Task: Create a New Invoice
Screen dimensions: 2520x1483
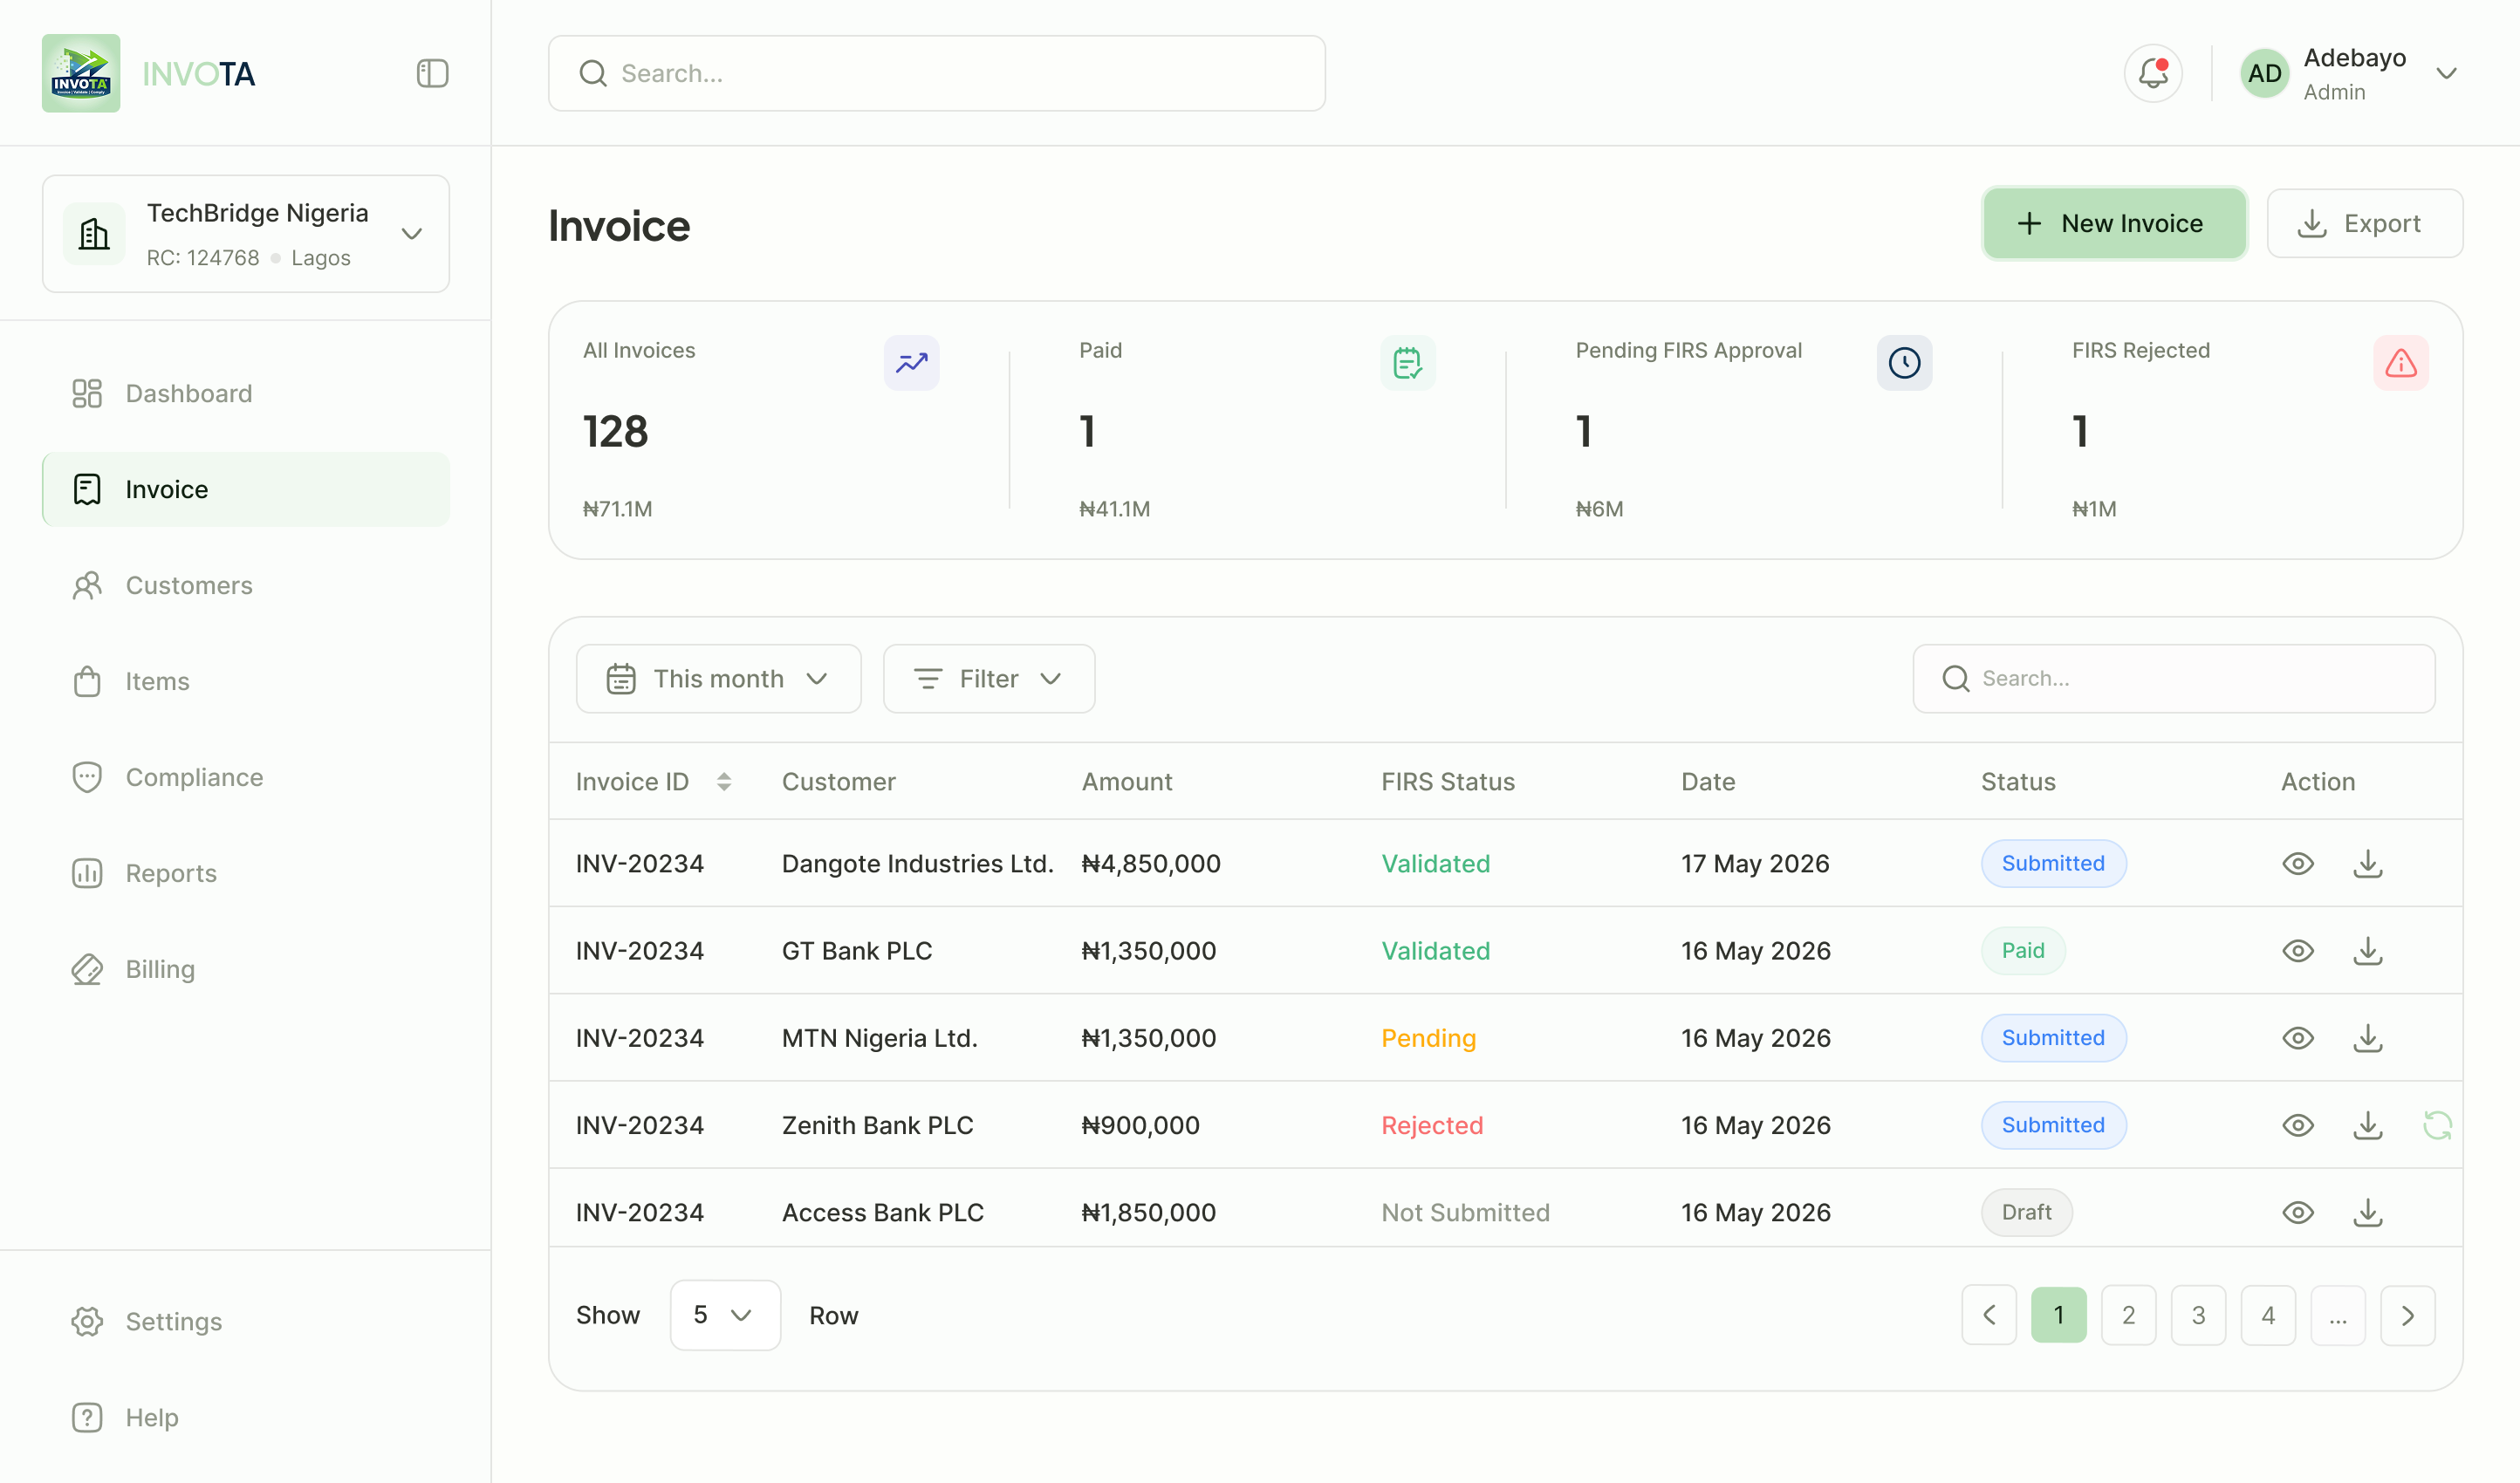Action: pos(2114,223)
